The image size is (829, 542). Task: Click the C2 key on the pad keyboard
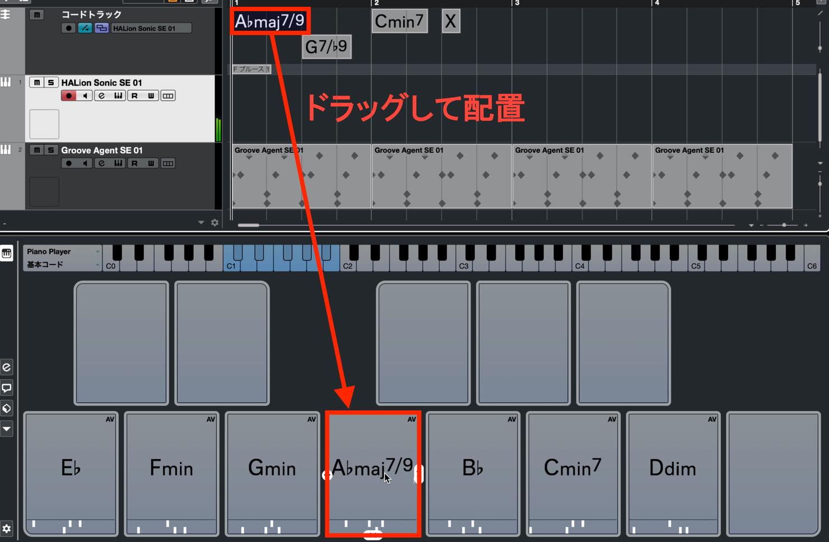(348, 266)
